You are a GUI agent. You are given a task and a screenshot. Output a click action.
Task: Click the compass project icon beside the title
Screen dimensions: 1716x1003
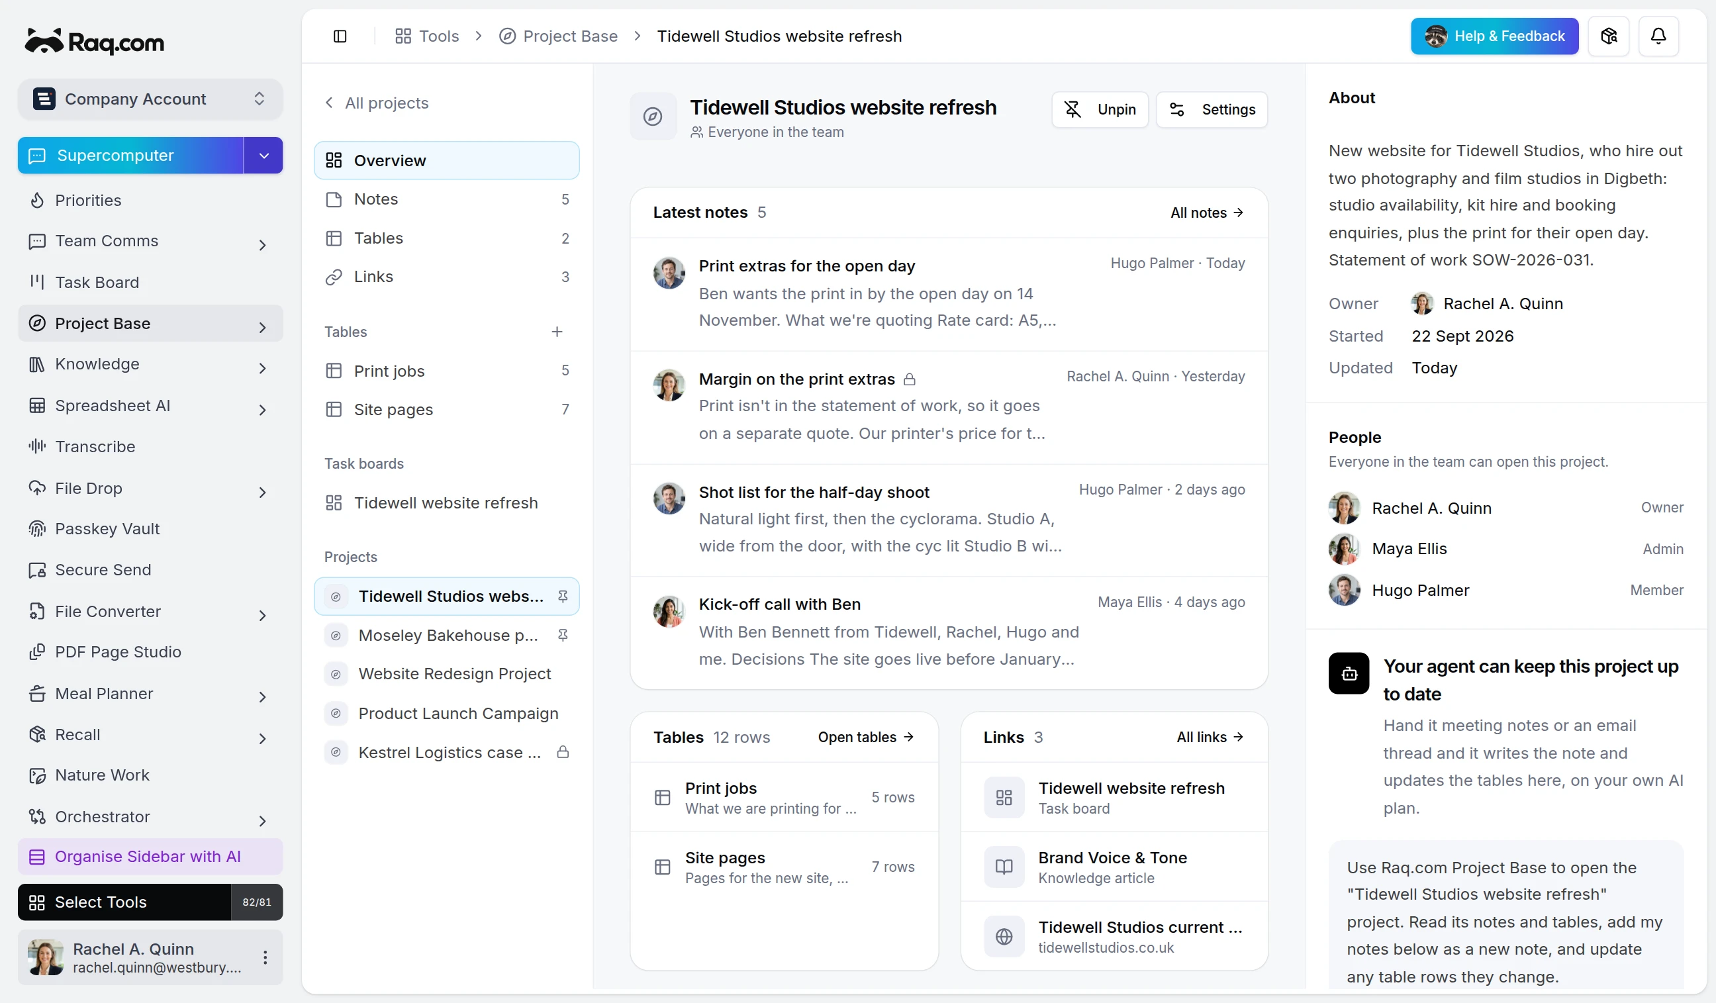coord(652,117)
